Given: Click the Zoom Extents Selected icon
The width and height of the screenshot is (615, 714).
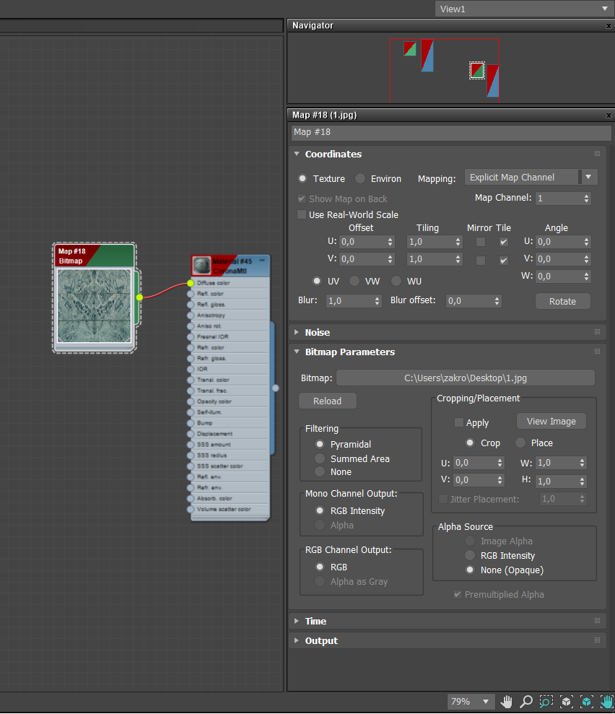Looking at the screenshot, I should coord(587,701).
